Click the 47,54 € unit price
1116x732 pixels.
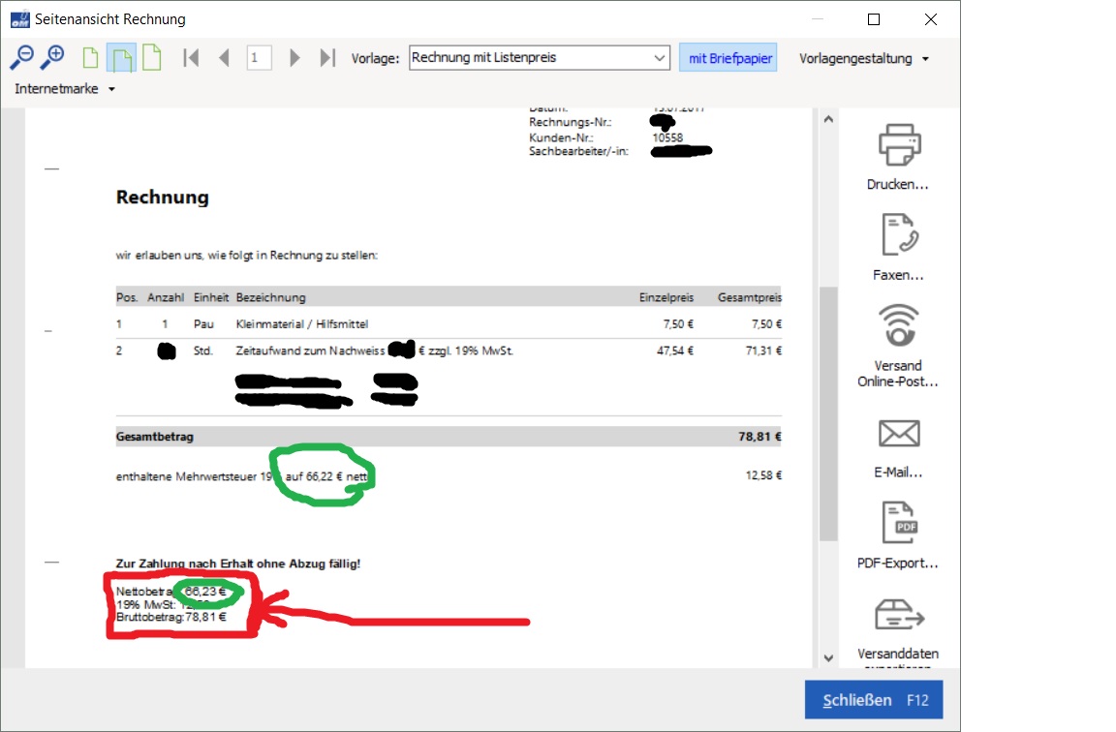(674, 351)
